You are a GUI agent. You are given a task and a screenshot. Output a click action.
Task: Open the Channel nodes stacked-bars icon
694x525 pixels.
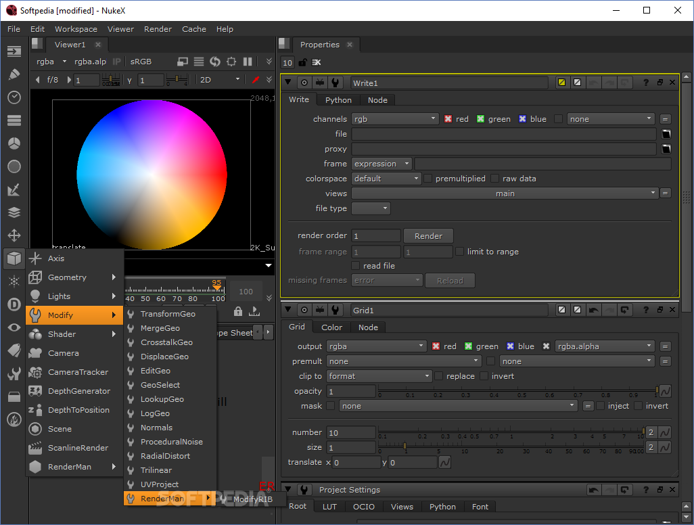pyautogui.click(x=14, y=120)
